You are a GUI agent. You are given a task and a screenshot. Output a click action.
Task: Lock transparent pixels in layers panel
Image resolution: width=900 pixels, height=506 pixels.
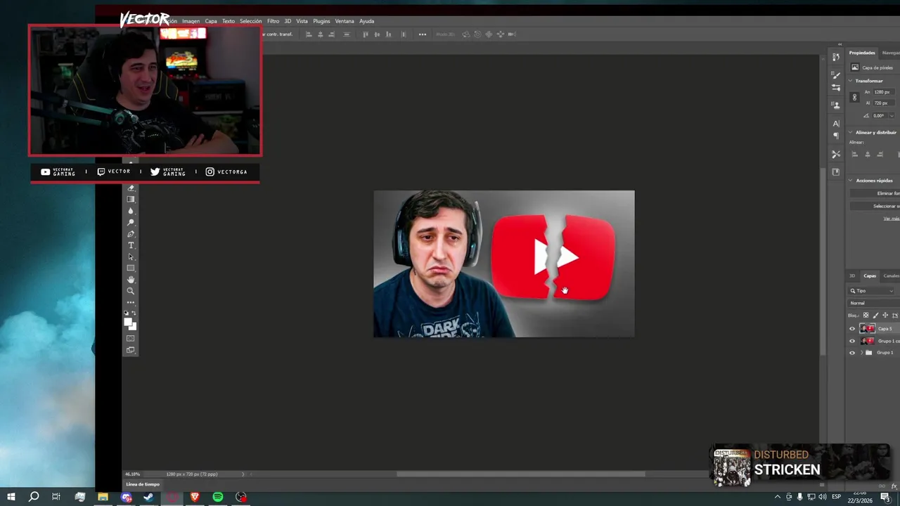tap(866, 315)
